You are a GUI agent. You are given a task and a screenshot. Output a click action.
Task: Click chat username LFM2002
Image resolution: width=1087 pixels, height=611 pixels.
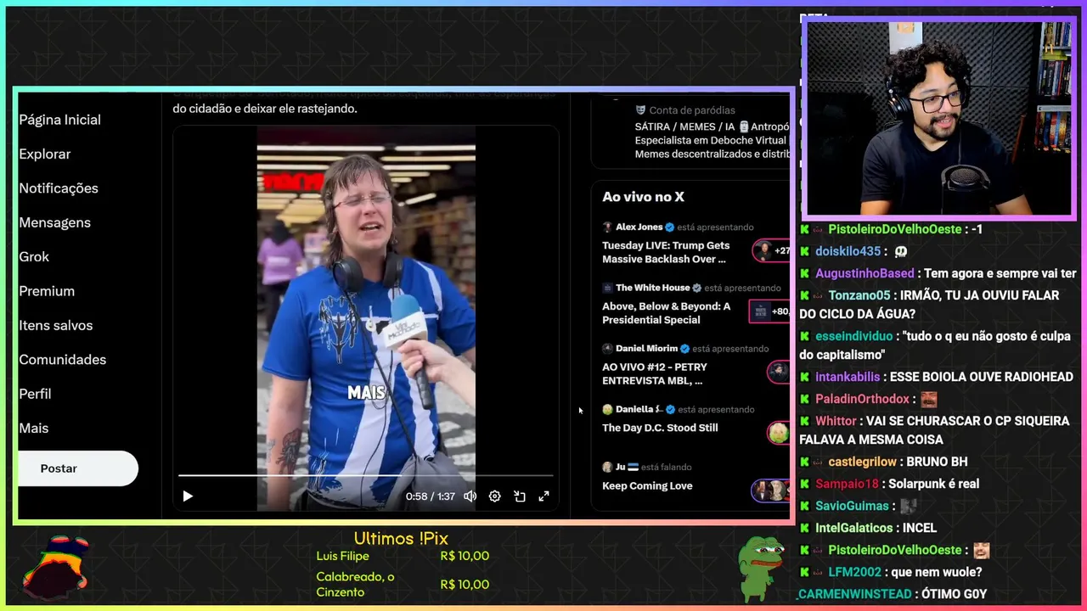tap(854, 572)
